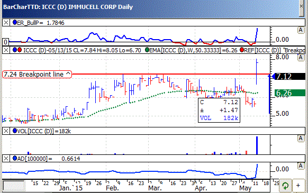Click the blue dot beside AD[100000]
Screen dimensions: 308x193
(15, 158)
